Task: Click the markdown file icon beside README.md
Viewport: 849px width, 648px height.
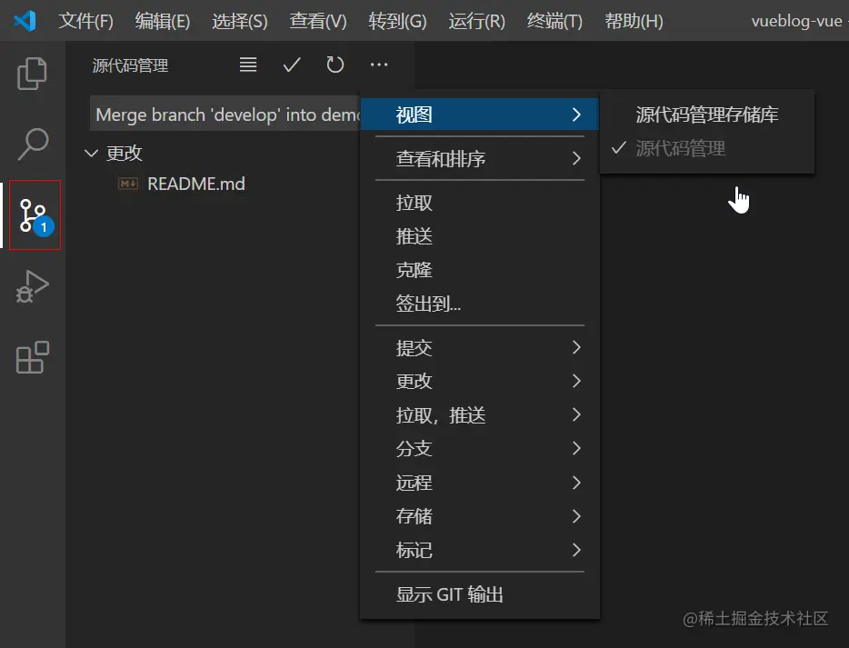Action: 128,184
